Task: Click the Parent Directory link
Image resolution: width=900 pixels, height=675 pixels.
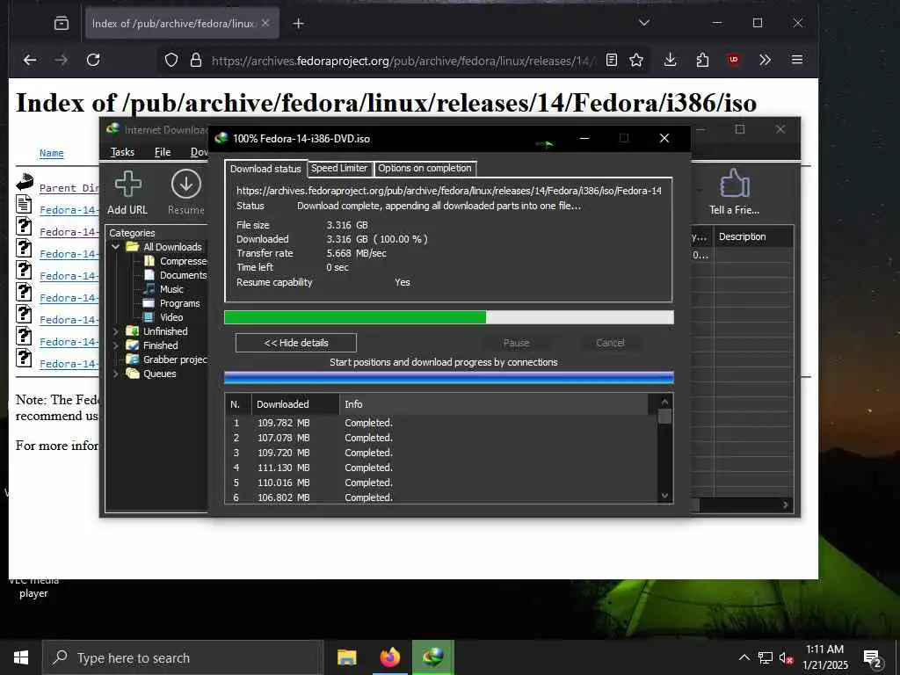Action: pyautogui.click(x=69, y=188)
